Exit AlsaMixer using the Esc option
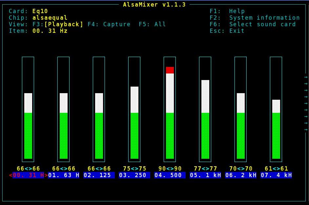This screenshot has height=205, width=309. click(226, 31)
